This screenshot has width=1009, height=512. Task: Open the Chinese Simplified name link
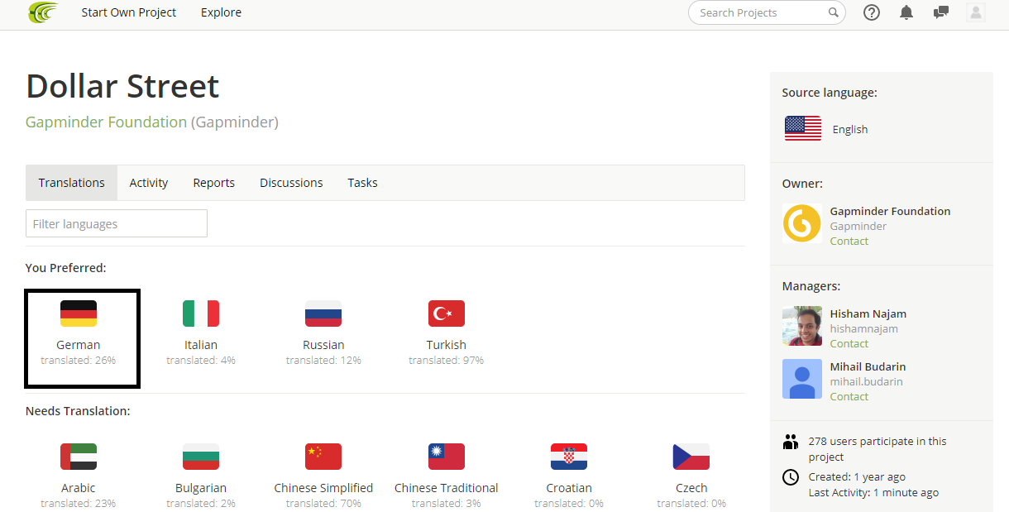[323, 488]
